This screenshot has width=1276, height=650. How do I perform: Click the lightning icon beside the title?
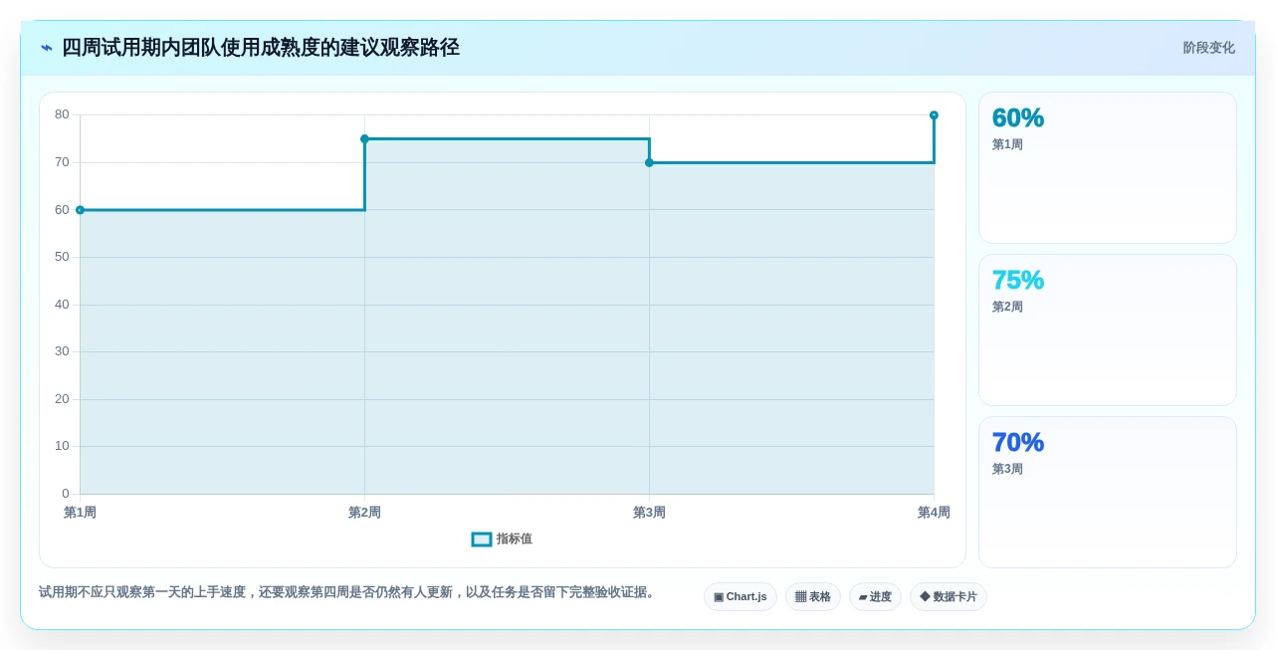pyautogui.click(x=47, y=48)
